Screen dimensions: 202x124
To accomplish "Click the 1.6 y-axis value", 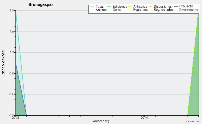I will point(12,32).
